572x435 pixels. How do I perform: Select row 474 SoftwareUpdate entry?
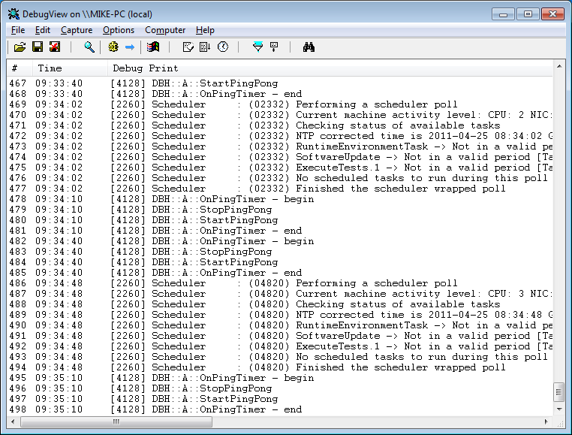click(x=279, y=157)
